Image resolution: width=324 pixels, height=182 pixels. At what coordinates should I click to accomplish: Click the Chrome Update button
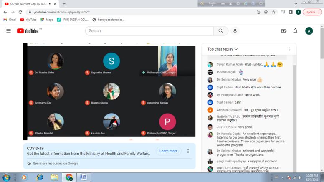(x=312, y=12)
